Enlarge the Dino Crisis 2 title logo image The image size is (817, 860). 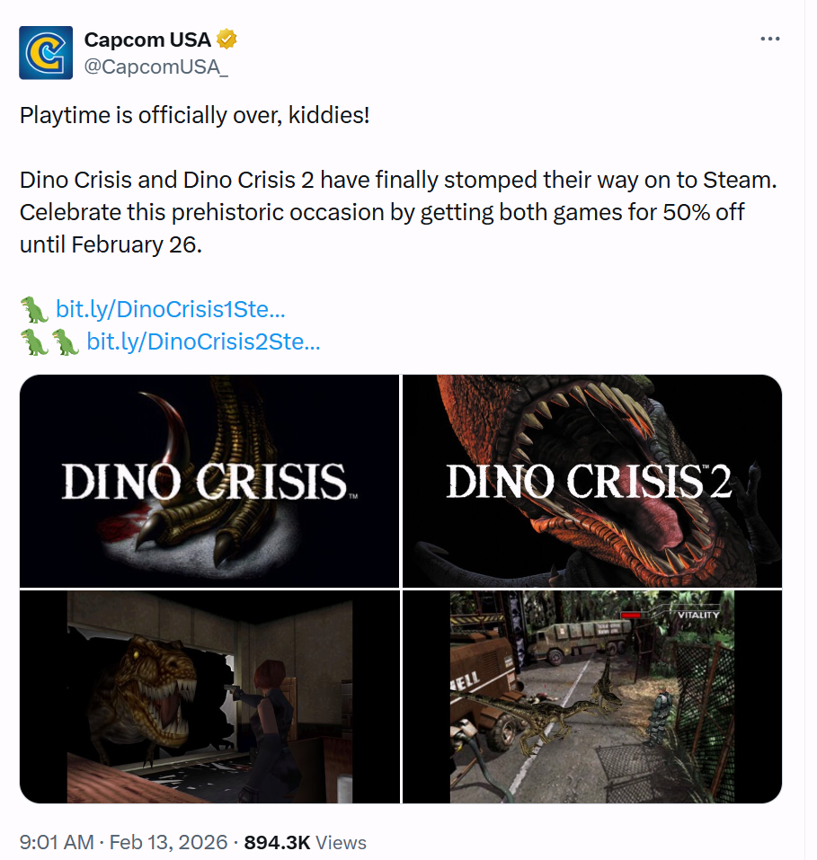[x=591, y=481]
